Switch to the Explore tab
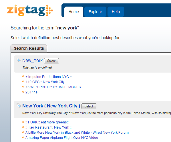 point(95,12)
